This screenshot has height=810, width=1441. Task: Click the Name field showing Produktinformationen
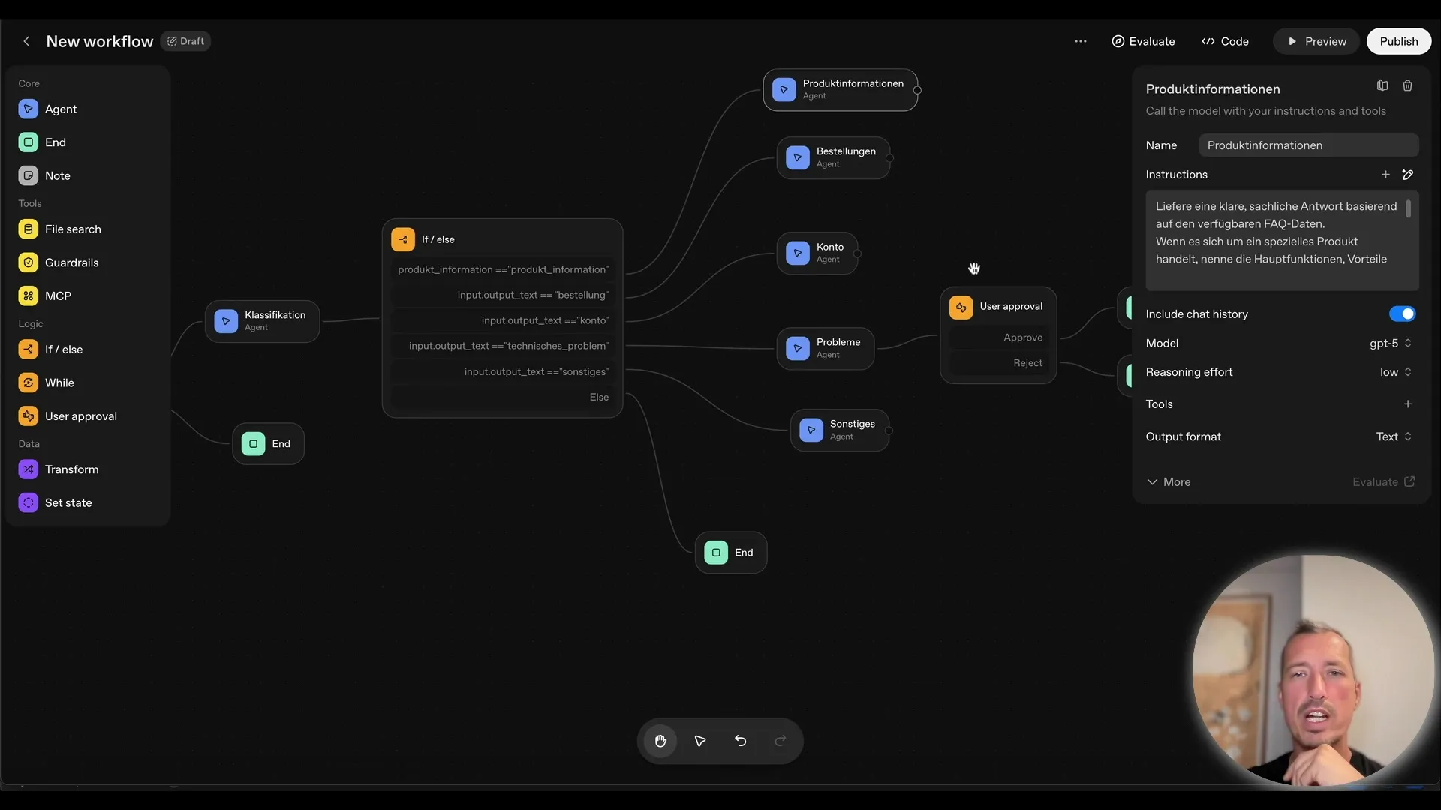click(1309, 145)
